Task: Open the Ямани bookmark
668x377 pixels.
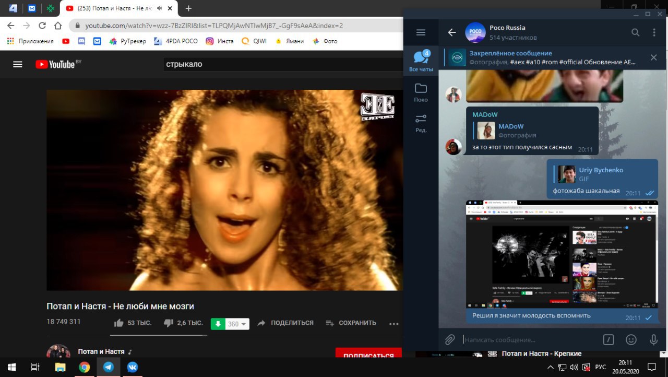Action: (x=289, y=41)
